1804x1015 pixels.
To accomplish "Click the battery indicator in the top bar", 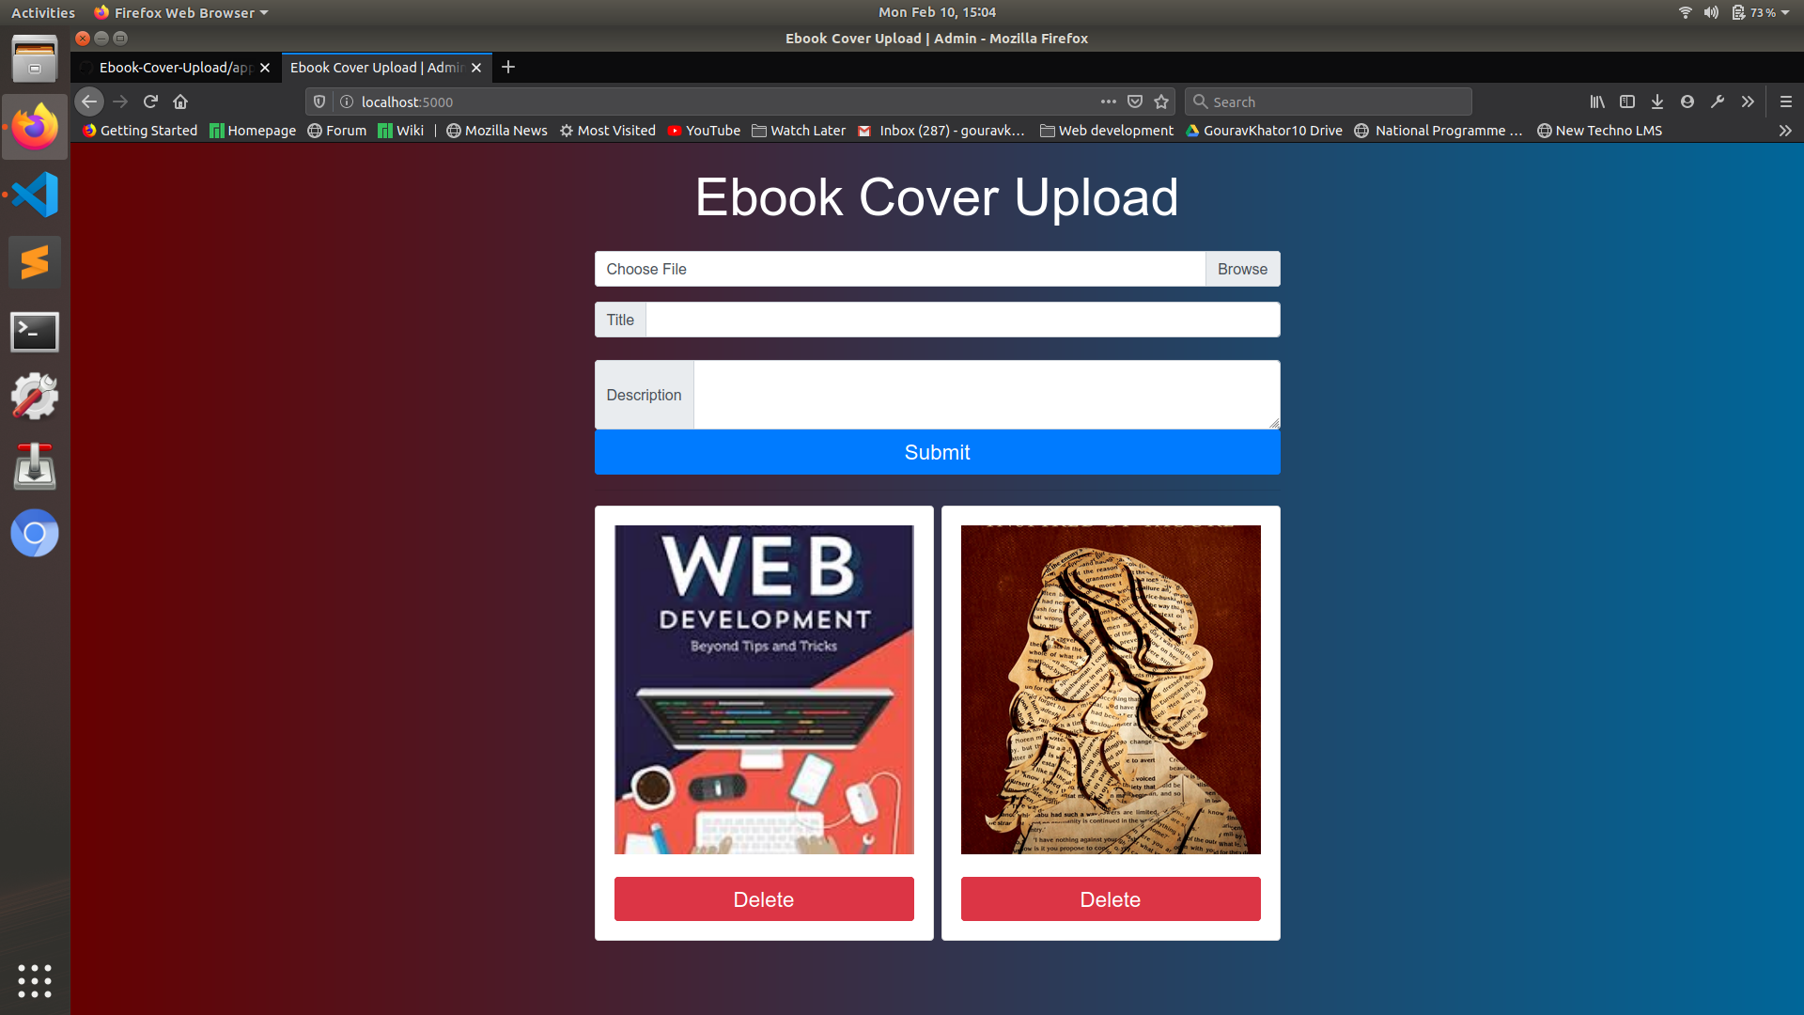I will 1739,12.
